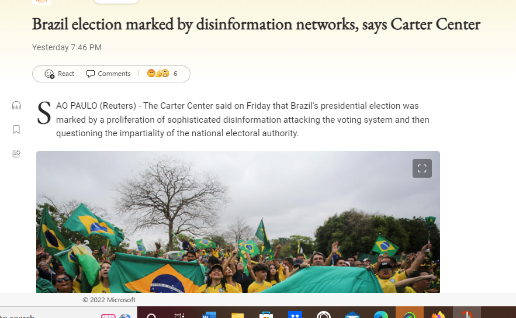Open Task View from taskbar
Screen dimensions: 516x318
179,315
